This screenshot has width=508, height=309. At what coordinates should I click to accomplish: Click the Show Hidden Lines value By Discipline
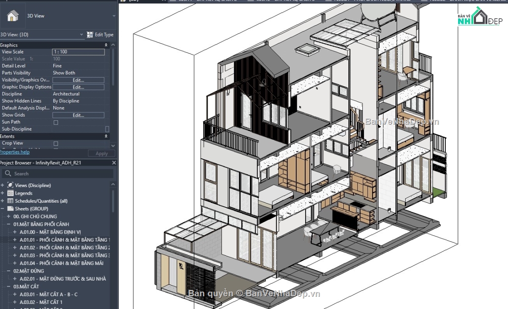(x=66, y=101)
